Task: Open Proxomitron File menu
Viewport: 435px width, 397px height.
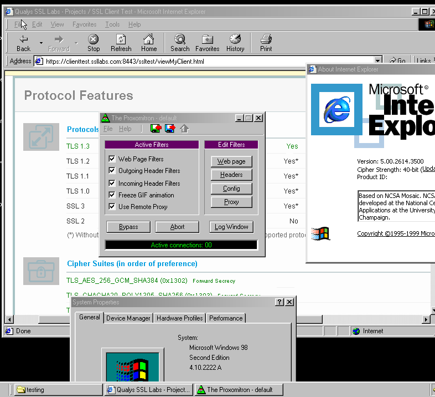Action: tap(108, 129)
